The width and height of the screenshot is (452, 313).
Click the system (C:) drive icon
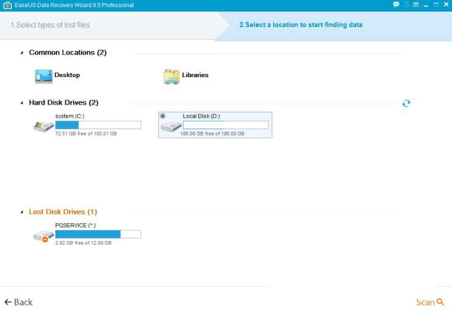[x=43, y=126]
